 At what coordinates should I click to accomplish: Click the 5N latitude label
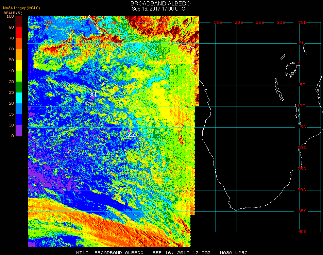click(x=302, y=43)
